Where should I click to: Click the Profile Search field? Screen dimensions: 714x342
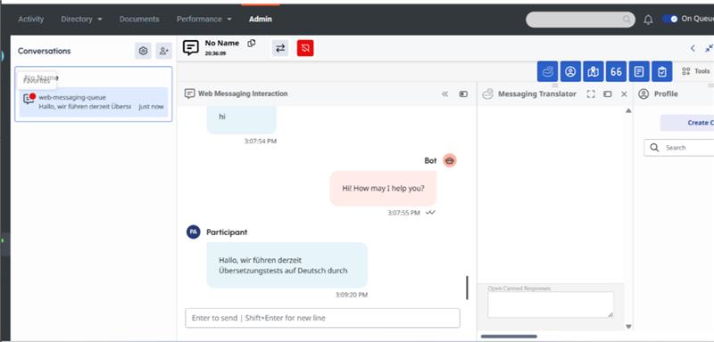point(679,148)
